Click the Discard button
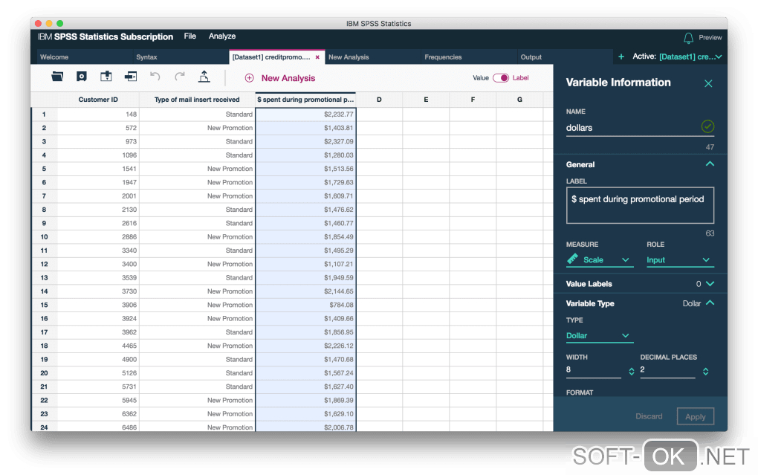 click(649, 416)
